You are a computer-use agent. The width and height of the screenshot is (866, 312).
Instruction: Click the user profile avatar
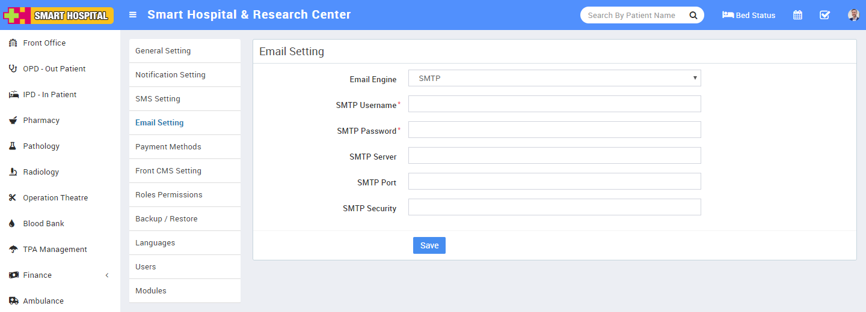[853, 15]
